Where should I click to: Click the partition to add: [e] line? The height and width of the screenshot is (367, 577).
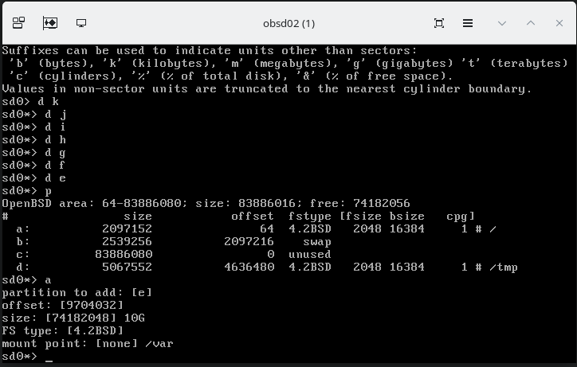77,293
